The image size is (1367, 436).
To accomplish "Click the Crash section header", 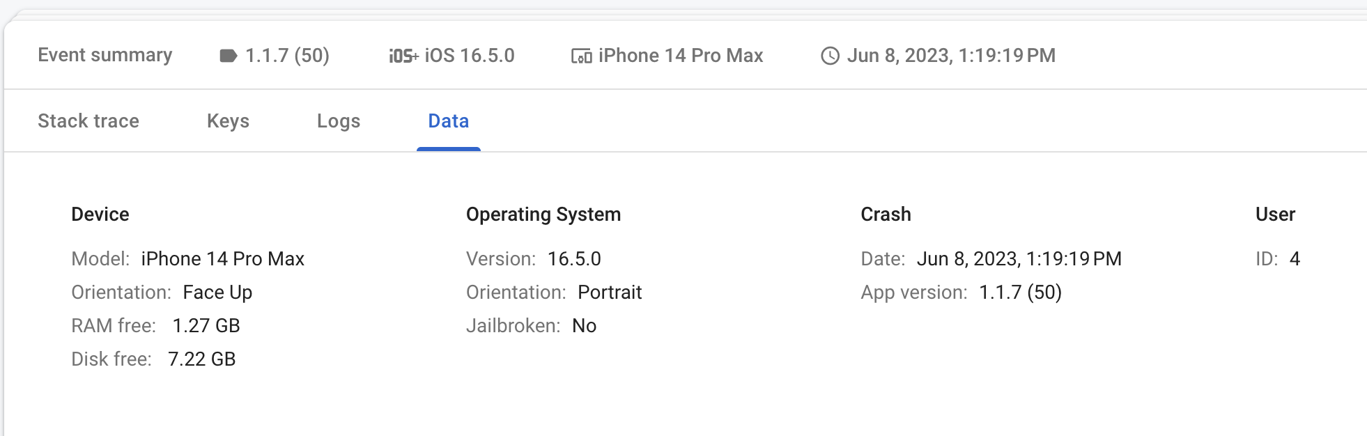I will [886, 215].
